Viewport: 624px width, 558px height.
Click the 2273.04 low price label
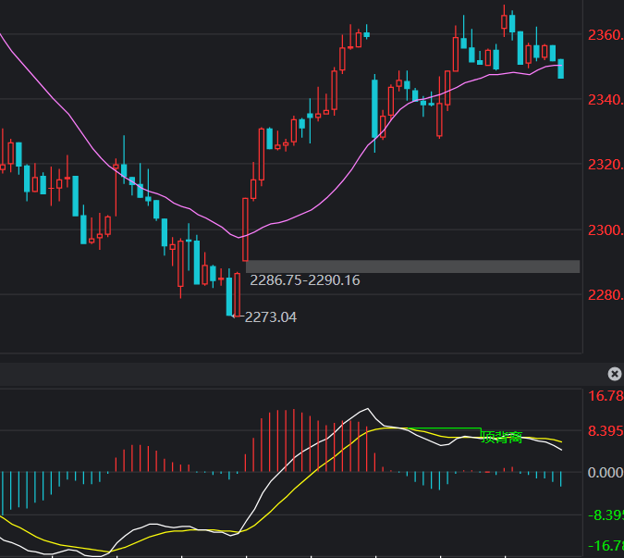click(270, 317)
